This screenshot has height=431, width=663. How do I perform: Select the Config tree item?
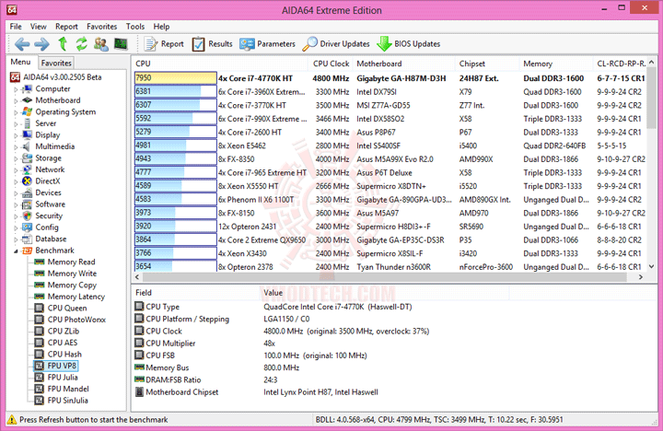point(47,227)
